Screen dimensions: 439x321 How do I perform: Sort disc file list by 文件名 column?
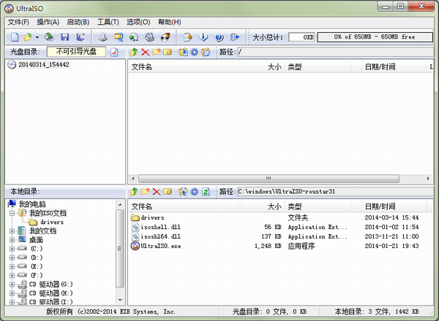click(x=184, y=67)
